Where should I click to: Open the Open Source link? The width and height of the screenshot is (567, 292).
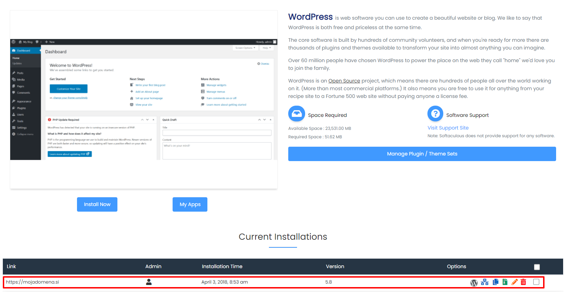(x=344, y=81)
